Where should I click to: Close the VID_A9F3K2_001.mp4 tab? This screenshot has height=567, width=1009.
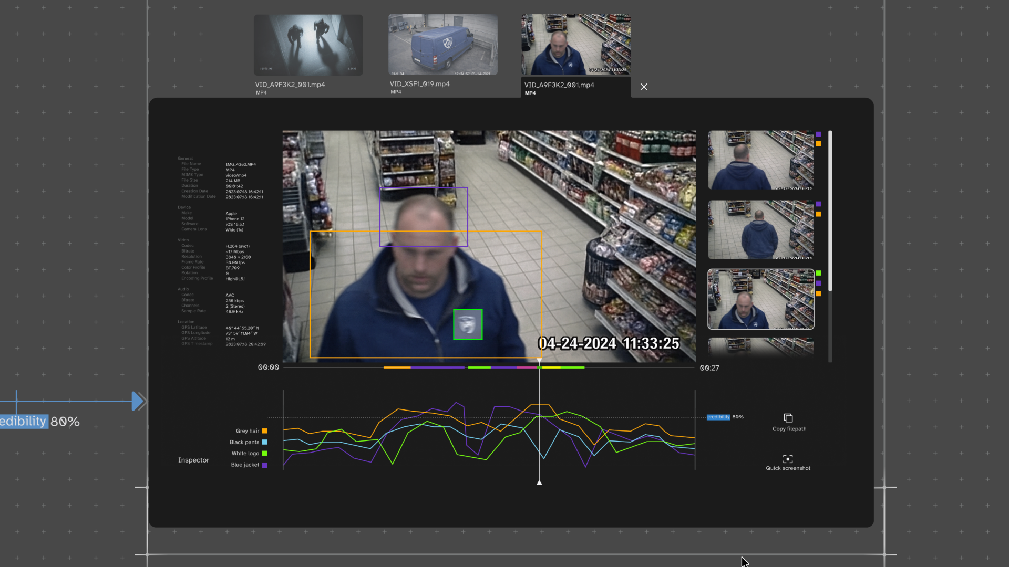pyautogui.click(x=644, y=87)
